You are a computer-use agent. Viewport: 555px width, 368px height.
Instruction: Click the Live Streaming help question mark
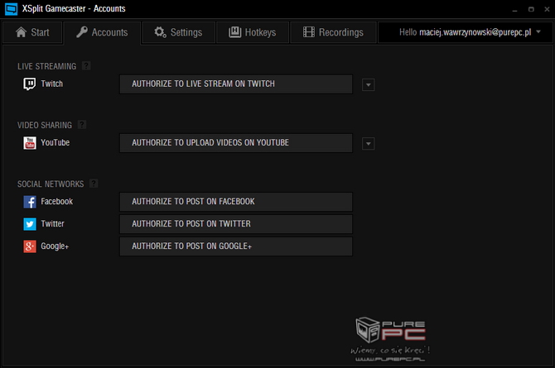pyautogui.click(x=86, y=66)
